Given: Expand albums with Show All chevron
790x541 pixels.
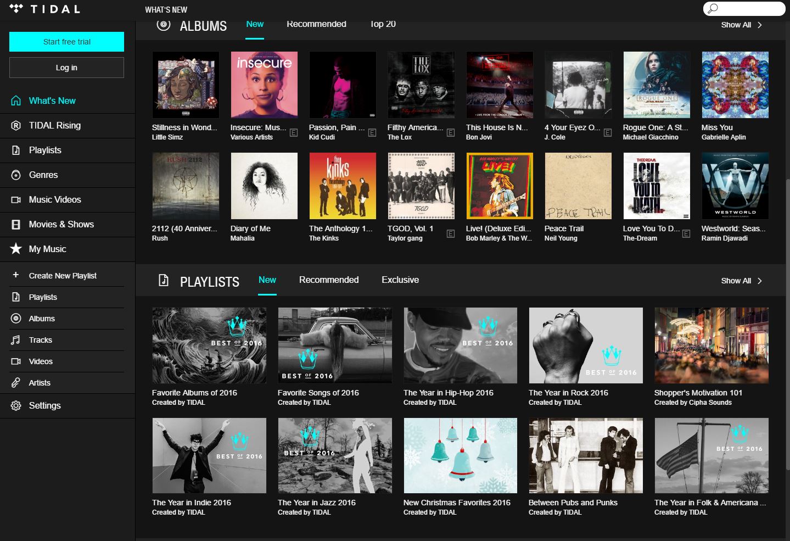Looking at the screenshot, I should tap(760, 25).
